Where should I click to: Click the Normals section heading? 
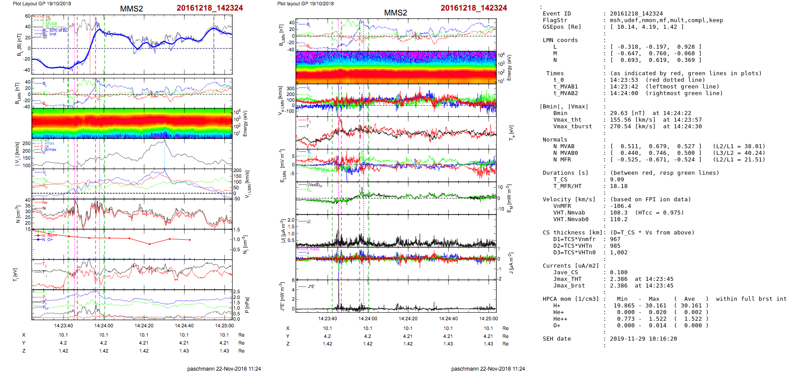pos(555,140)
